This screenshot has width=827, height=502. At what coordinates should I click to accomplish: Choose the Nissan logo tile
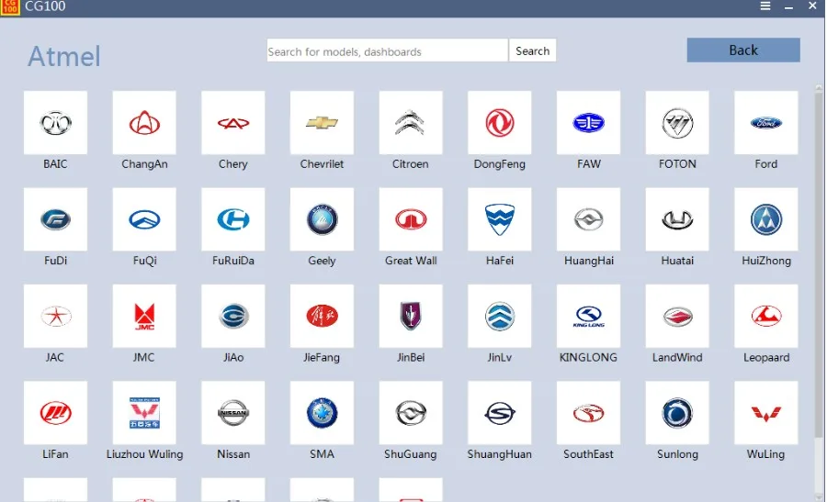click(x=233, y=413)
